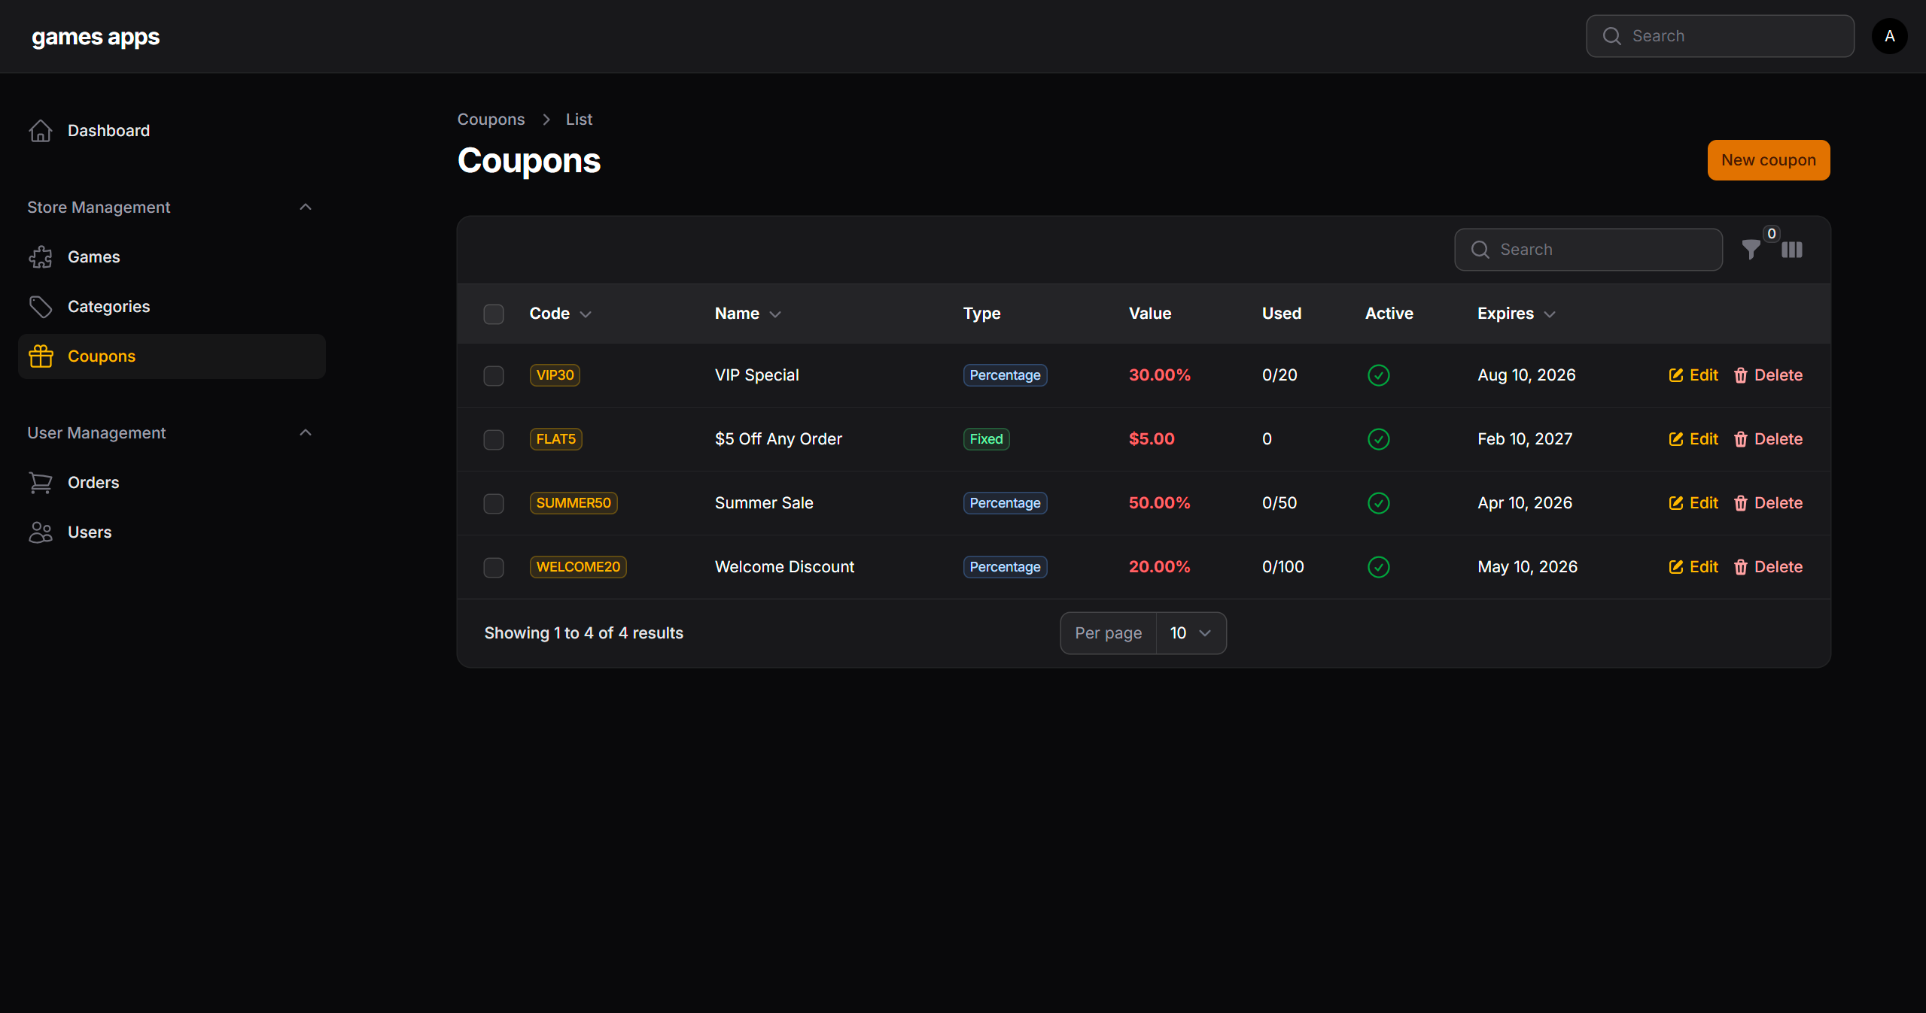
Task: Edit the Summer Sale coupon
Action: pos(1693,503)
